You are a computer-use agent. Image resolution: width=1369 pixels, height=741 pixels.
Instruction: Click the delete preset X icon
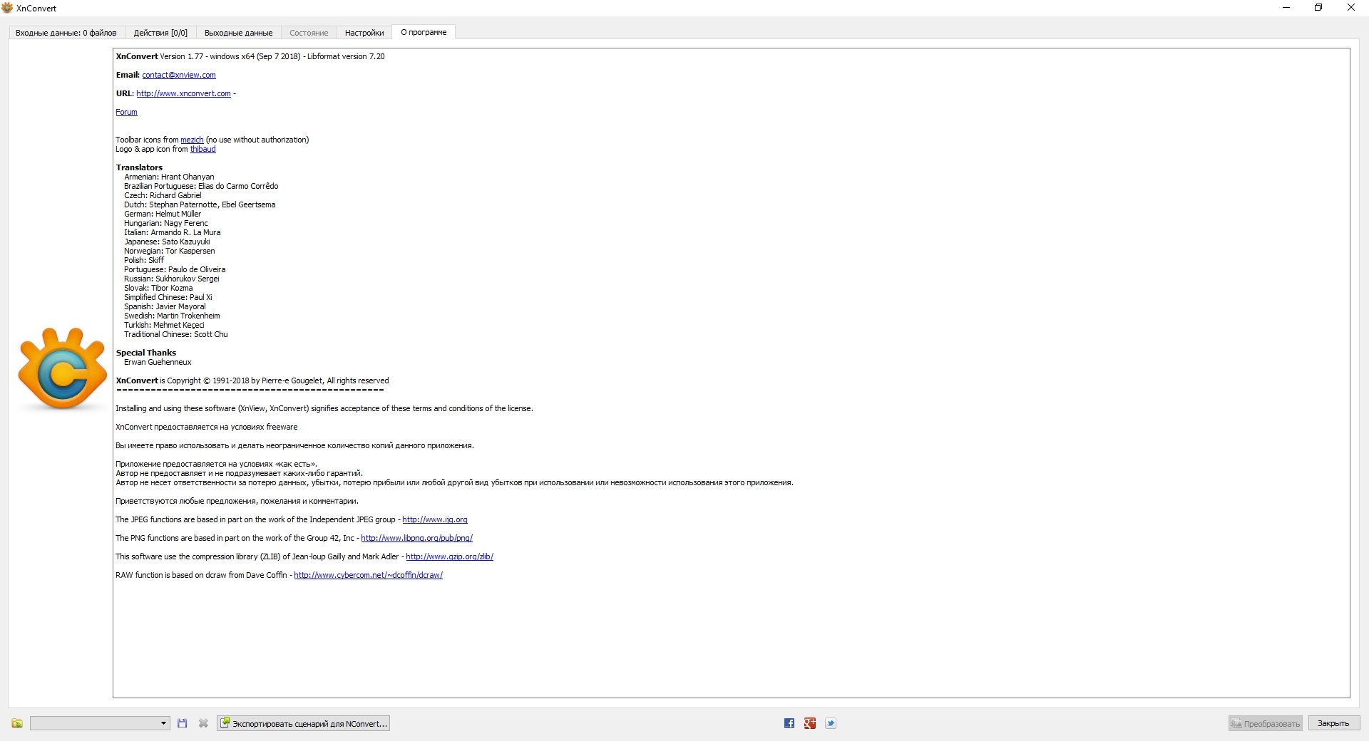pos(203,723)
